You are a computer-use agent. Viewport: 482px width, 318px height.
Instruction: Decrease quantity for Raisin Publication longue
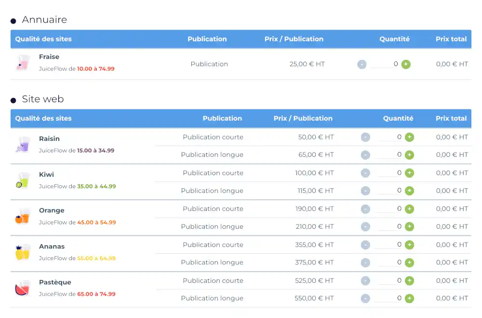[365, 155]
